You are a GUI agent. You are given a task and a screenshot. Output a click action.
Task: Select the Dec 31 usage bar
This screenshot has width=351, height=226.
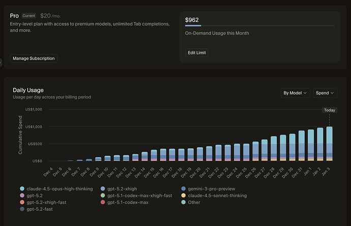(x=302, y=146)
